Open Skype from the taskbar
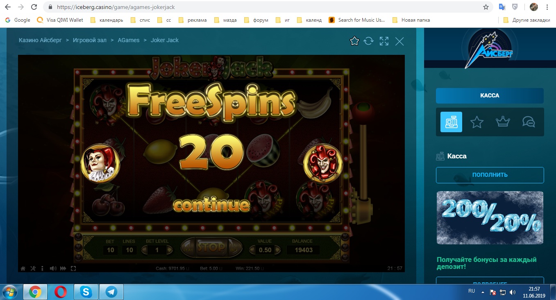Viewport: 556px width, 300px height. (86, 292)
